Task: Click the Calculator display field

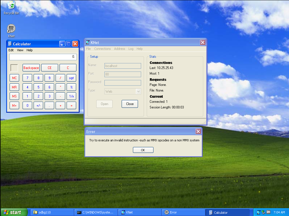Action: pos(43,57)
